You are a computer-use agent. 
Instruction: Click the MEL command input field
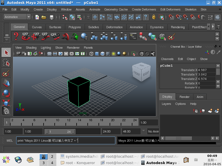coord(66,141)
